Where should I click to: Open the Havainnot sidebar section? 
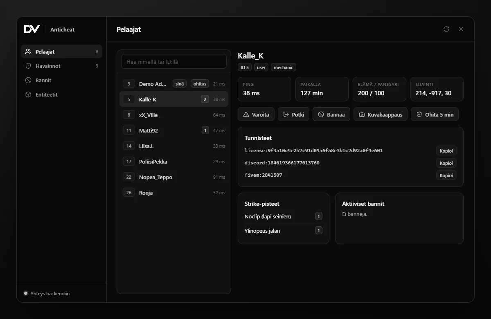coord(61,66)
